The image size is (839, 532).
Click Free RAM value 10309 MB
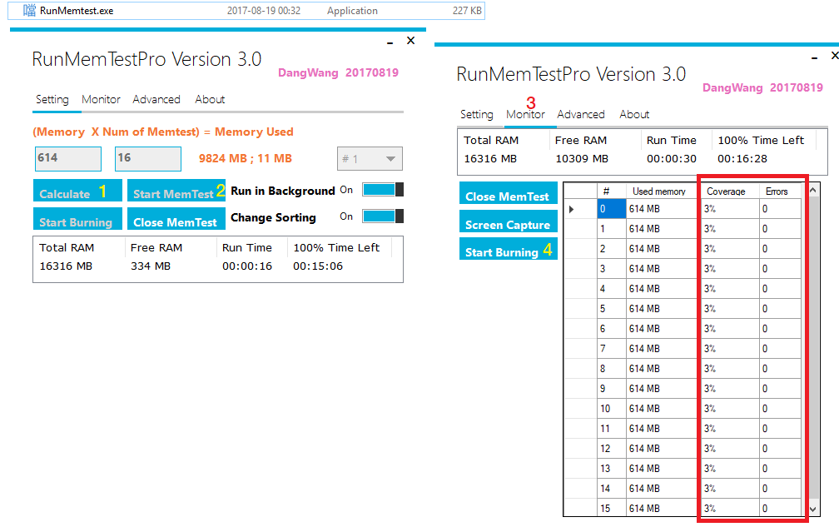tap(582, 159)
